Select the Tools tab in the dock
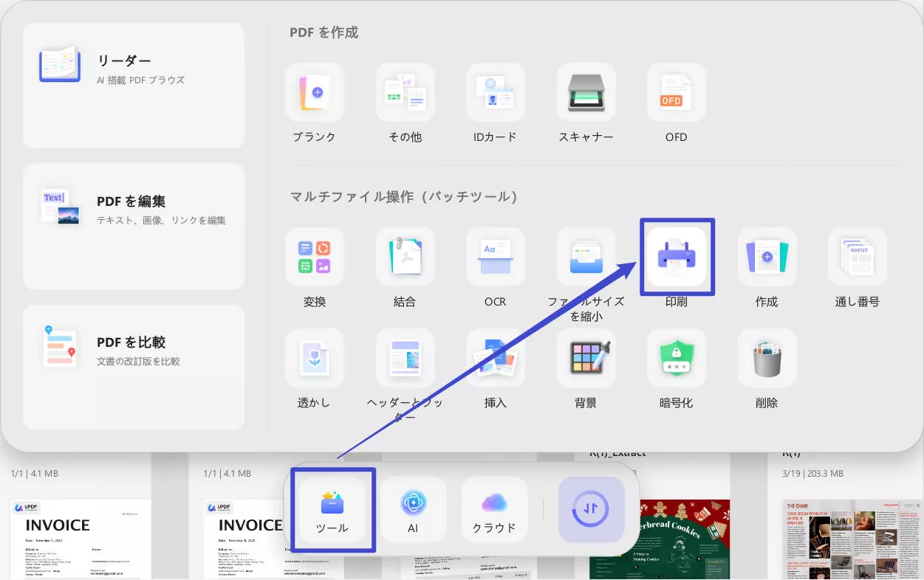The width and height of the screenshot is (924, 580). point(331,509)
